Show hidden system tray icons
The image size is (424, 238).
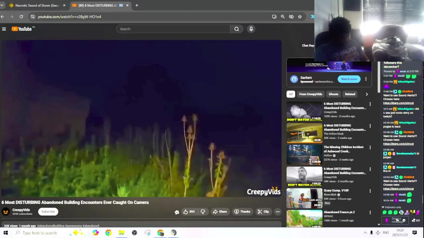[365, 233]
